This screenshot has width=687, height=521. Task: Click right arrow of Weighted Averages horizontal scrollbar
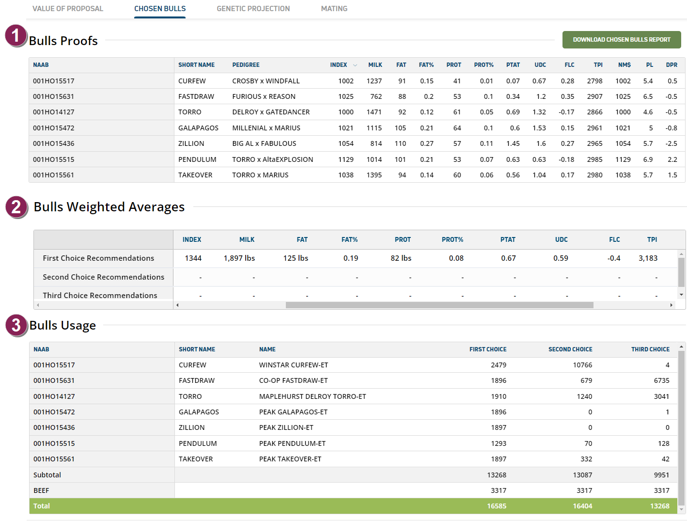[x=671, y=305]
